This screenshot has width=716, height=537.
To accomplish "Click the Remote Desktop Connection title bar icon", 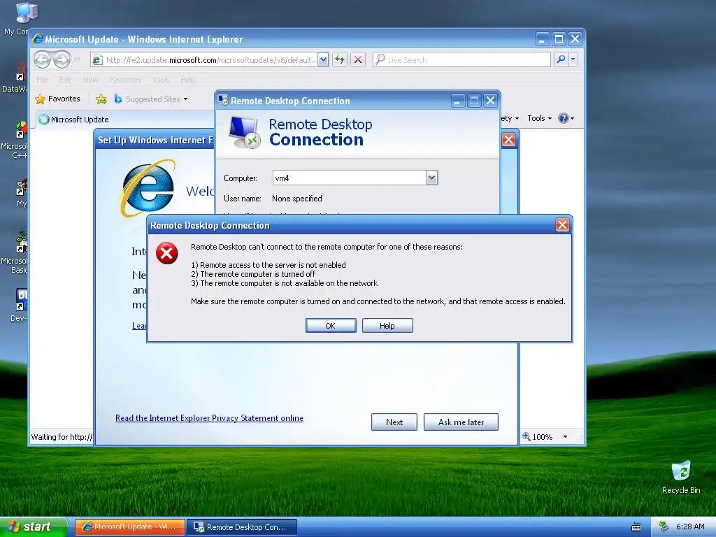I will click(x=223, y=100).
